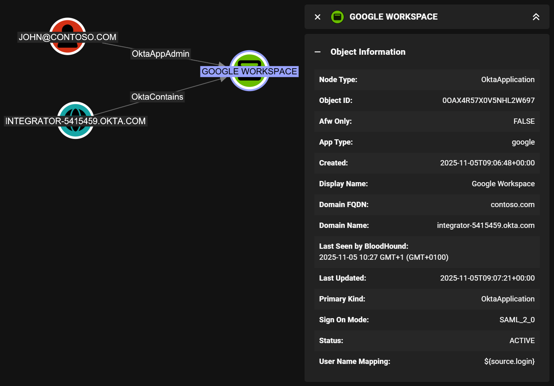The height and width of the screenshot is (386, 554).
Task: Click the Object Information heading
Action: pyautogui.click(x=368, y=52)
